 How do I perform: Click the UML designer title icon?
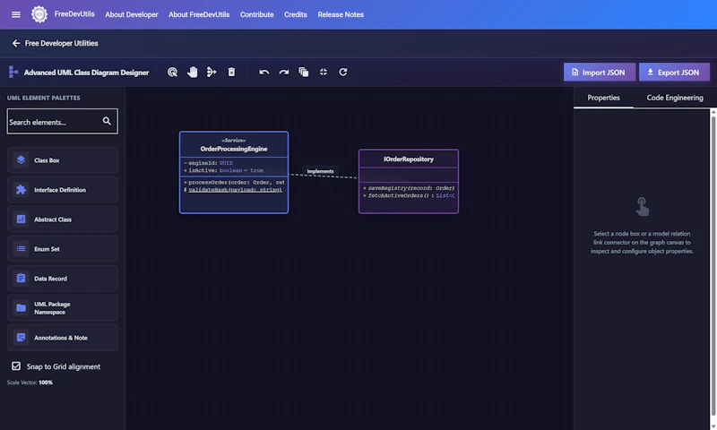point(13,73)
